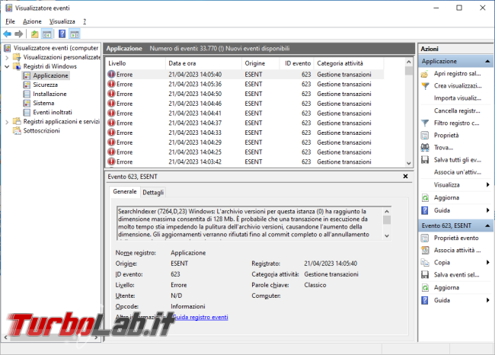This screenshot has height=355, width=495.
Task: Select the event logged at 14:04:29
Action: [244, 142]
